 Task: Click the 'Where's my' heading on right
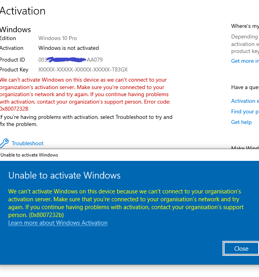[245, 26]
